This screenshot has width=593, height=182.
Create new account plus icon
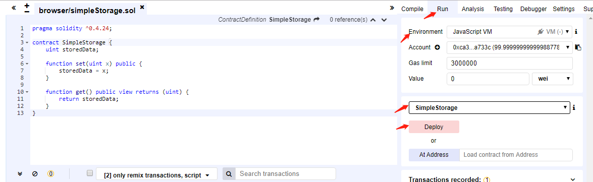coord(438,47)
